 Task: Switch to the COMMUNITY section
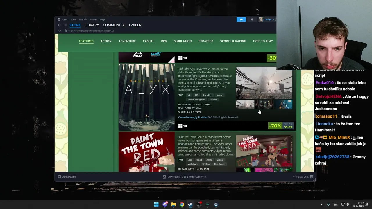click(x=114, y=25)
